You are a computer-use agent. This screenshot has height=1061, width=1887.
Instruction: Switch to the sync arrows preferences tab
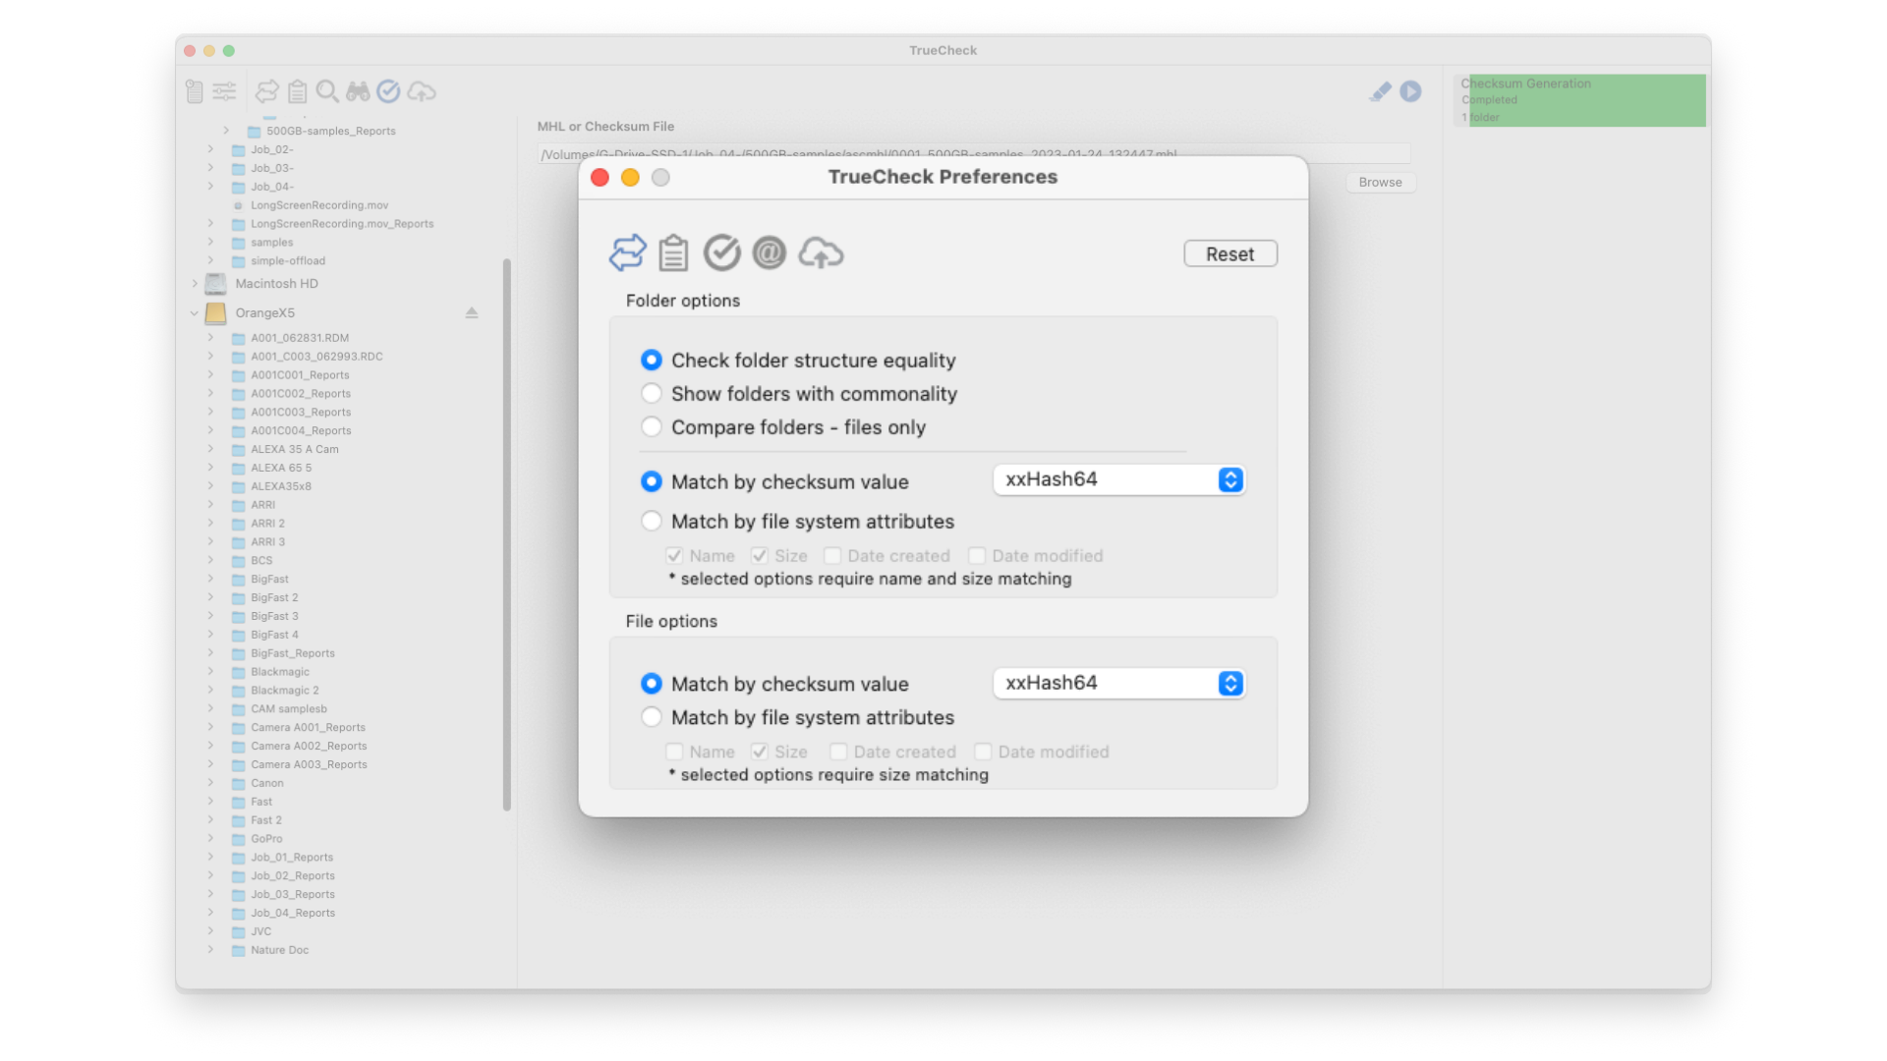click(627, 253)
